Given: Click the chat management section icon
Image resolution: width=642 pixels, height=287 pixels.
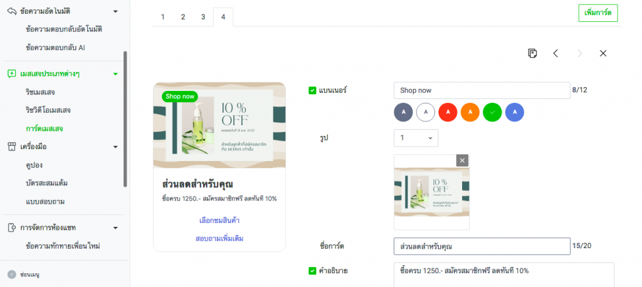Looking at the screenshot, I should click(11, 227).
